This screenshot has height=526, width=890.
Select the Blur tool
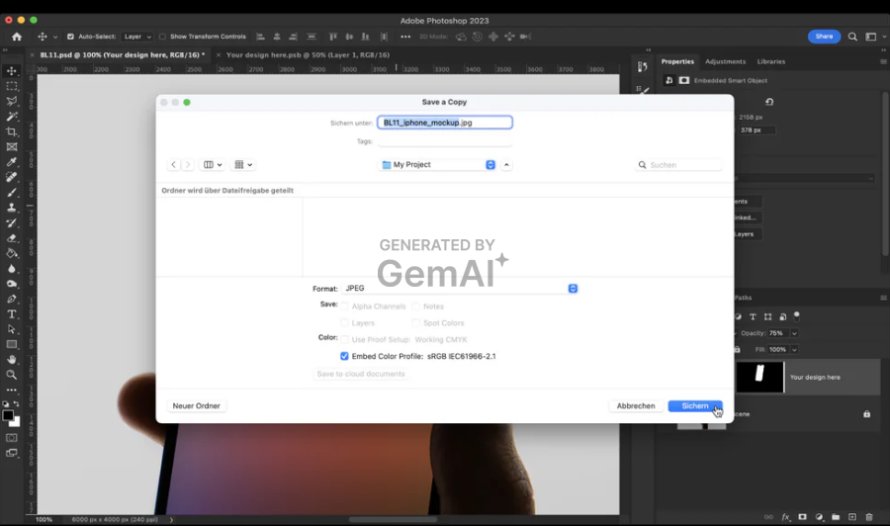tap(11, 268)
